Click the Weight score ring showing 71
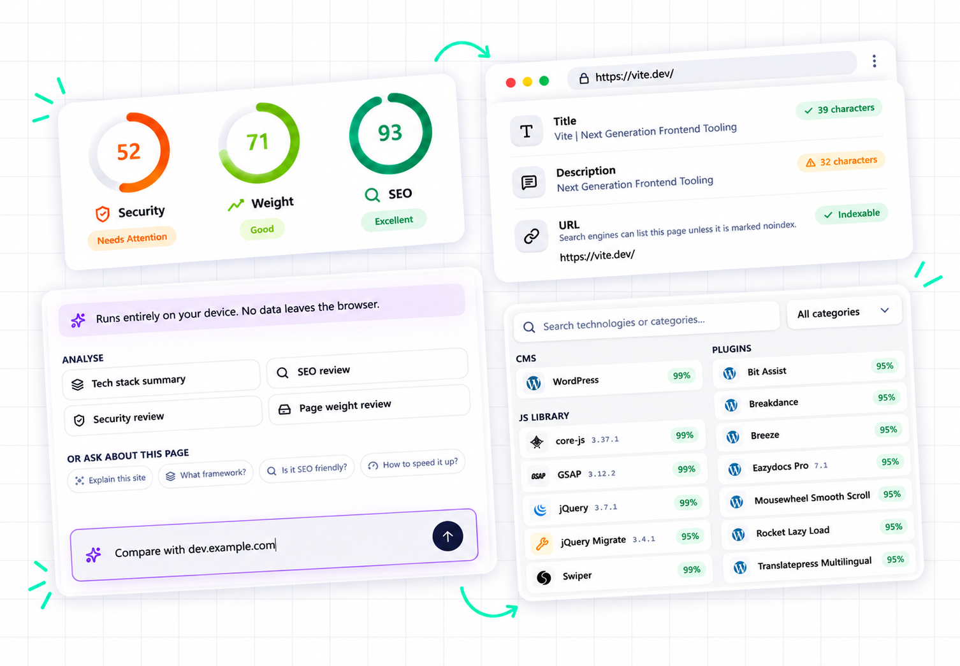The image size is (960, 666). coord(258,143)
